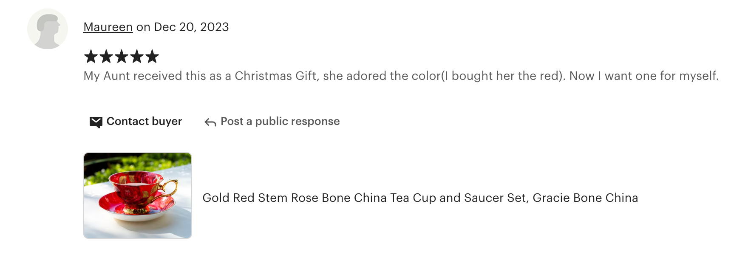Click the envelope icon beside Contact buyer
Viewport: 748px width, 272px height.
point(96,122)
